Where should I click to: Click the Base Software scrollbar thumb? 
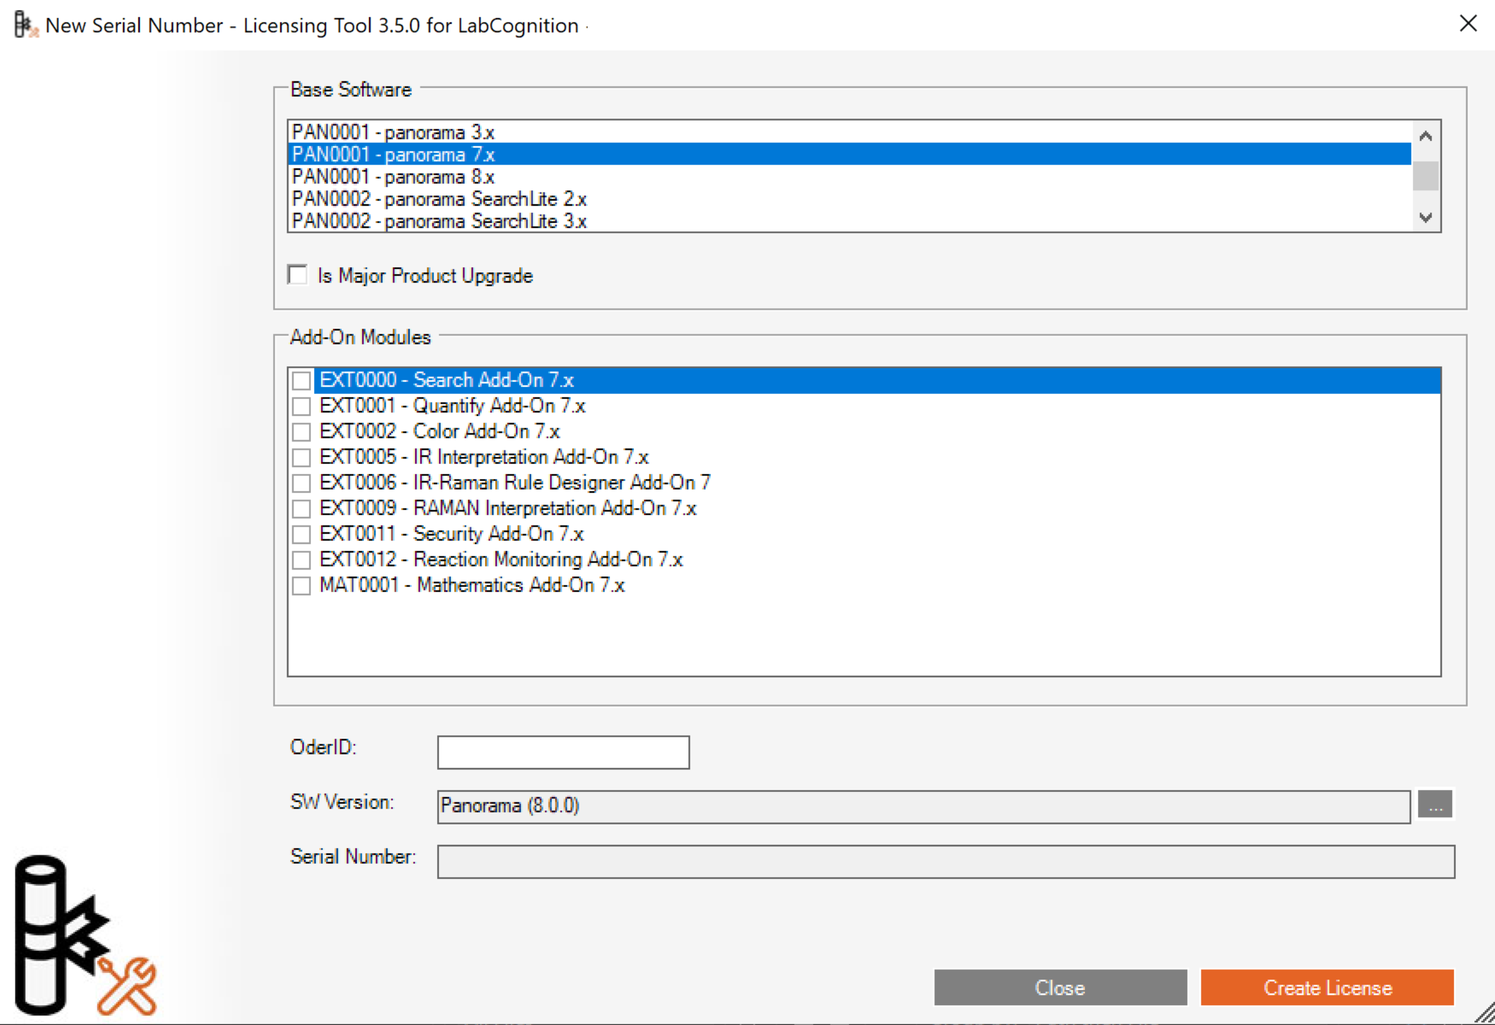pyautogui.click(x=1425, y=176)
